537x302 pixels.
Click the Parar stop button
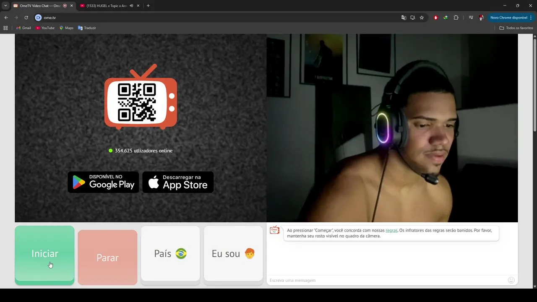tap(107, 258)
